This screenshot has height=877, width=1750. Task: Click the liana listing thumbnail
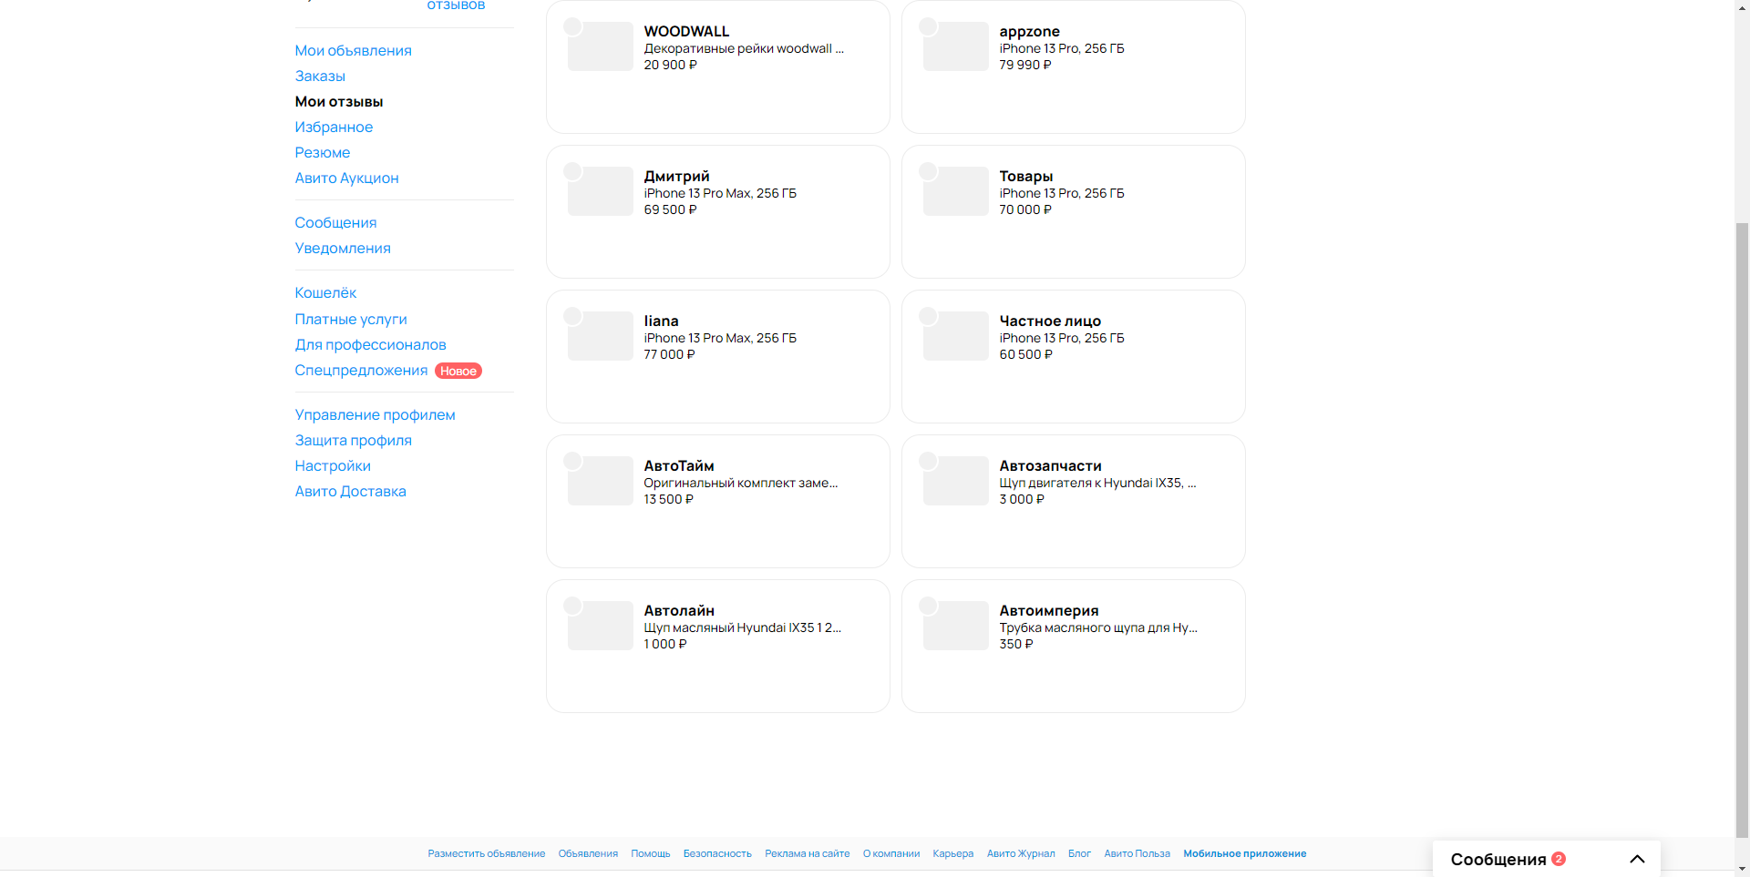pos(600,336)
